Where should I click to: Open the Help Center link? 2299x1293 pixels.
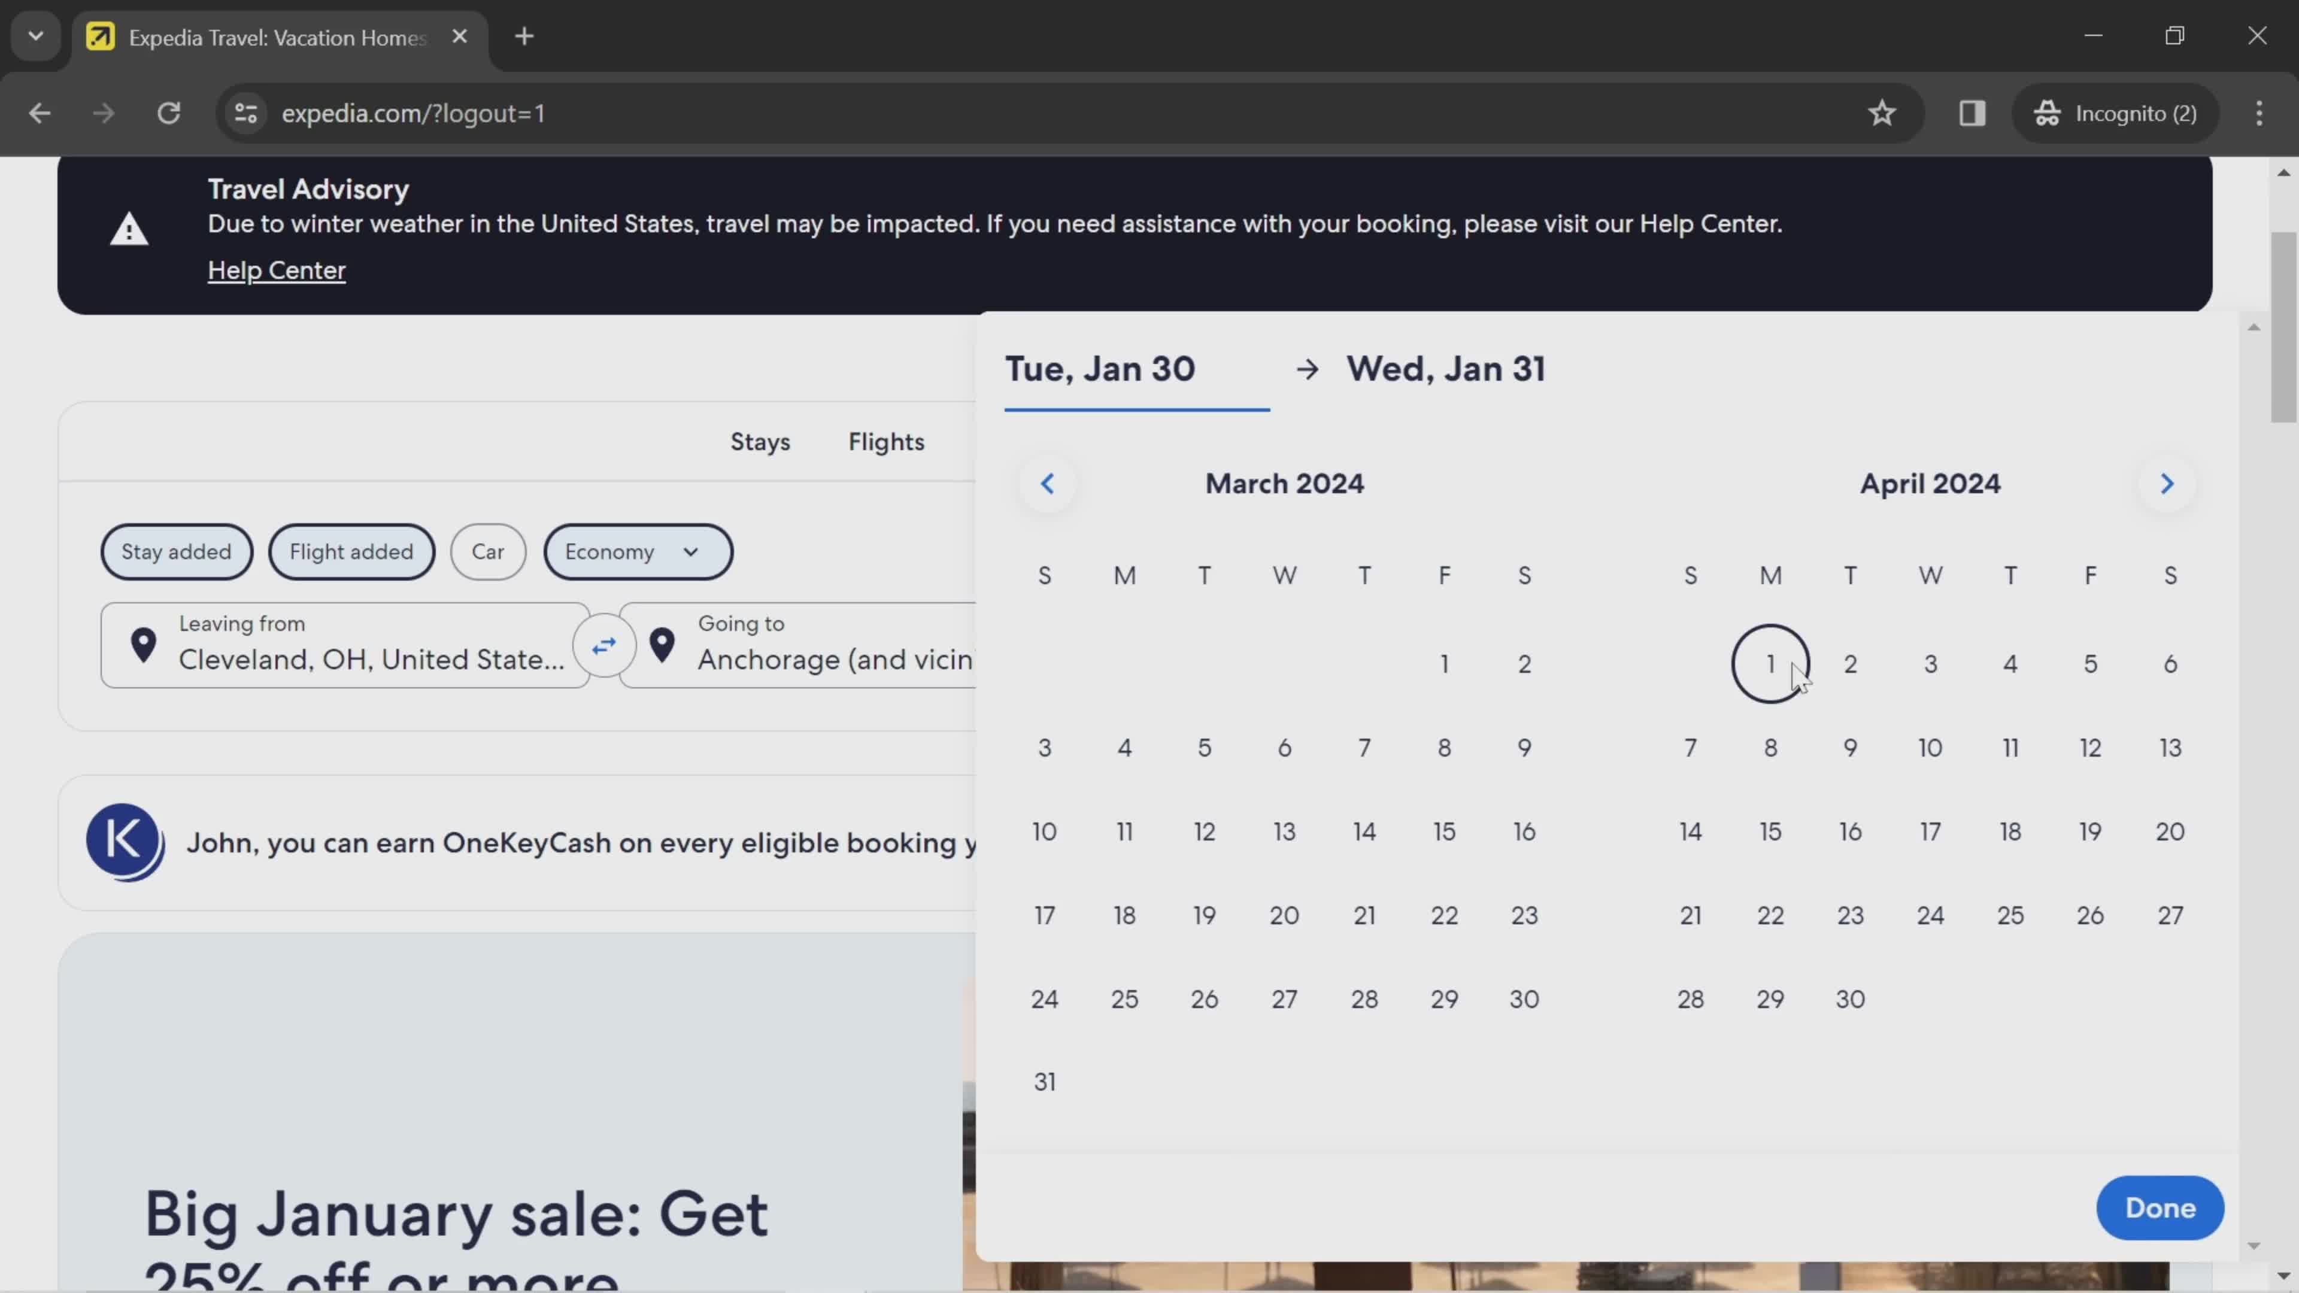[x=277, y=271]
